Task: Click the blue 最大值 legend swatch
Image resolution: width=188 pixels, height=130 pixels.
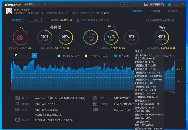Action: [x=116, y=56]
